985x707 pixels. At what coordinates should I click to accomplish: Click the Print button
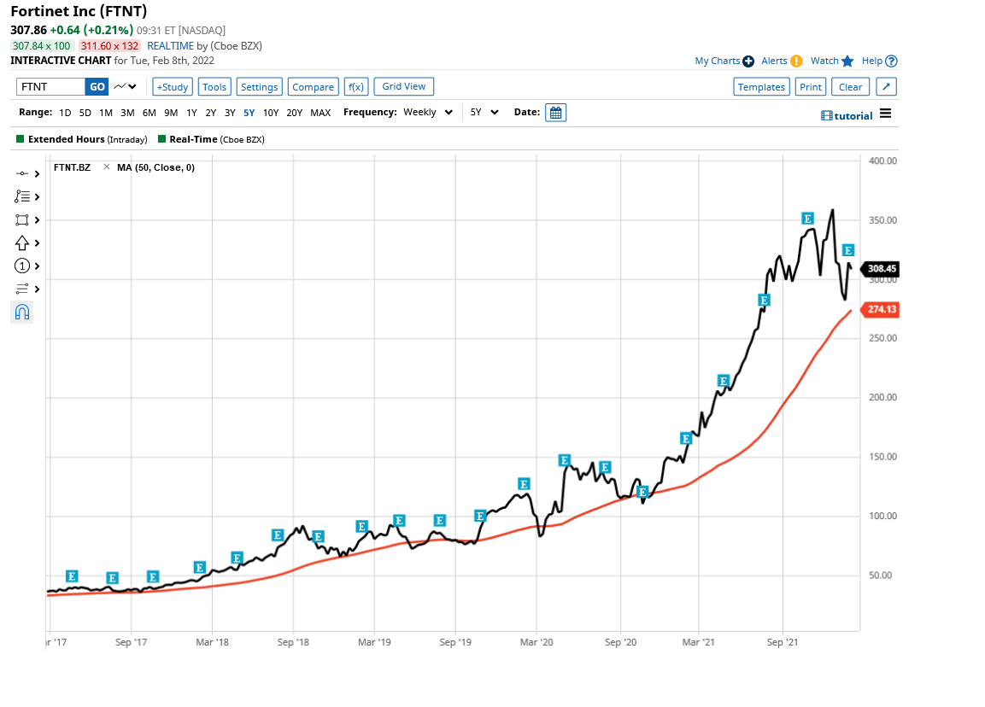point(811,86)
